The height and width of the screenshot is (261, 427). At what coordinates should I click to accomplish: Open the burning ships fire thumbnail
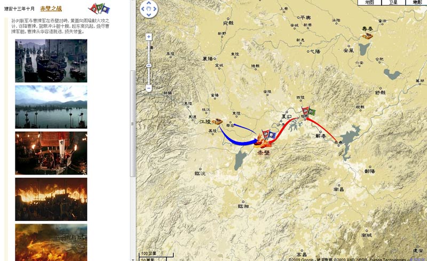point(51,199)
